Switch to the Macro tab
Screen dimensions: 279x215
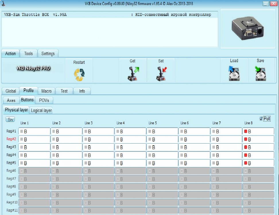pyautogui.click(x=46, y=91)
